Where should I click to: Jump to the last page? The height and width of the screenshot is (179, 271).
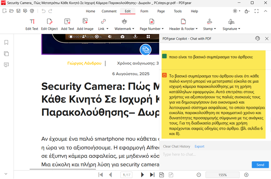(152, 175)
